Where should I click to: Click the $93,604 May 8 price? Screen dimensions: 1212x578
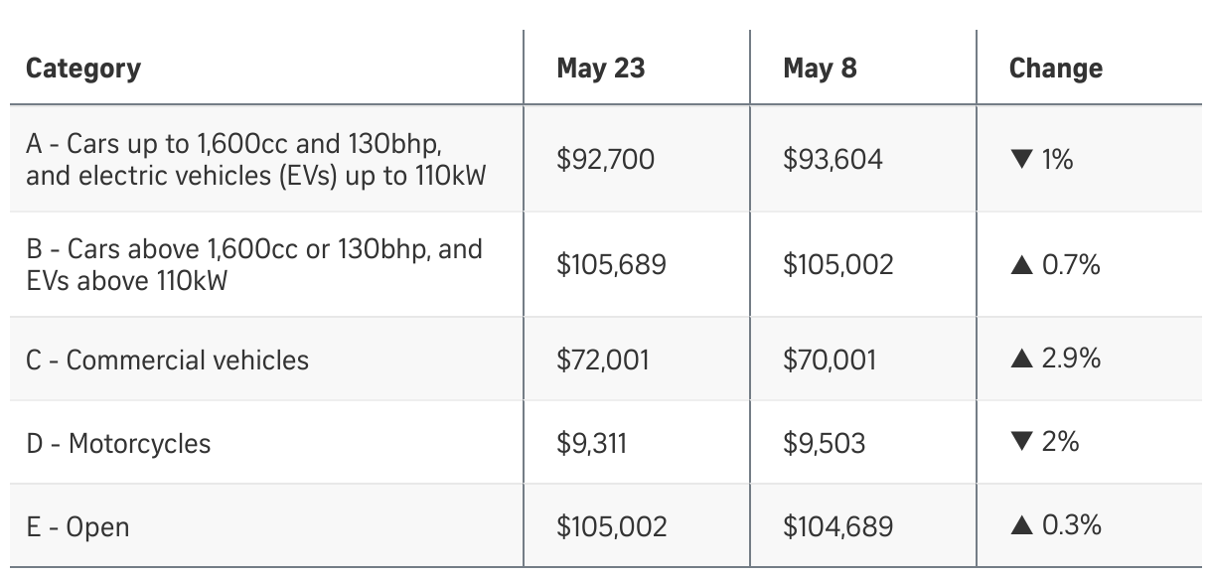pos(832,160)
